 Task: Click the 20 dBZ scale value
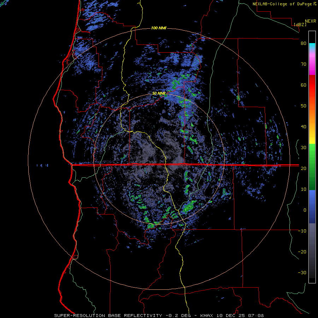click(304, 169)
